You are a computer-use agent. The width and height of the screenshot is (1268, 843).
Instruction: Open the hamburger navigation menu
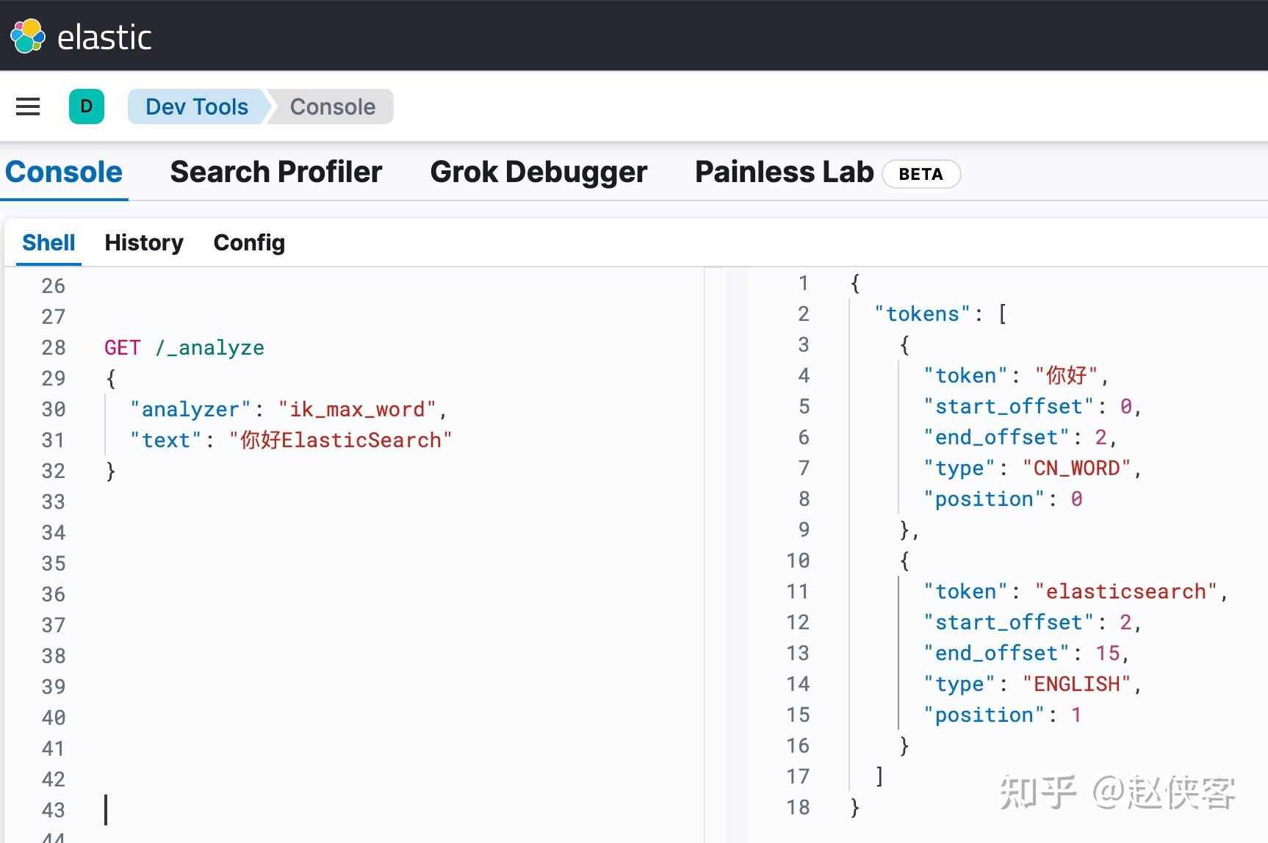coord(28,106)
